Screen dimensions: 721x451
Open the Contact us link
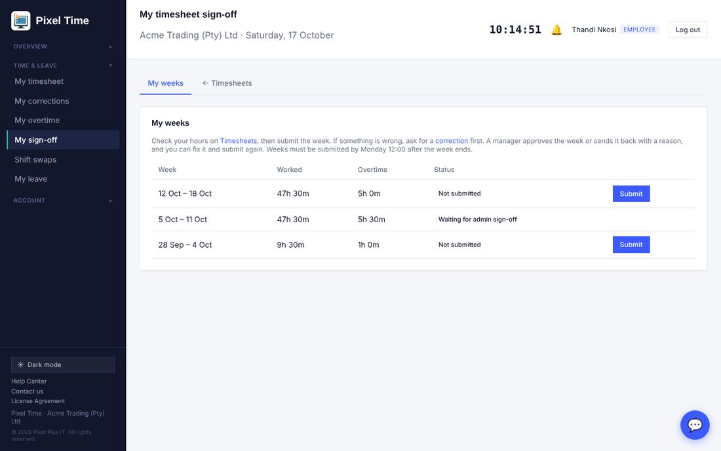(27, 391)
